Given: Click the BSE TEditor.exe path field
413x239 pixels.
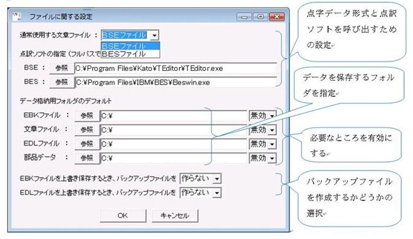Looking at the screenshot, I should (x=175, y=68).
